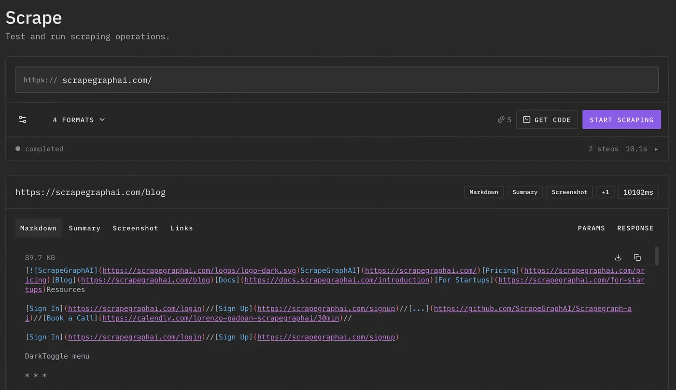This screenshot has width=676, height=390.
Task: Switch to the Summary tab
Action: 84,228
